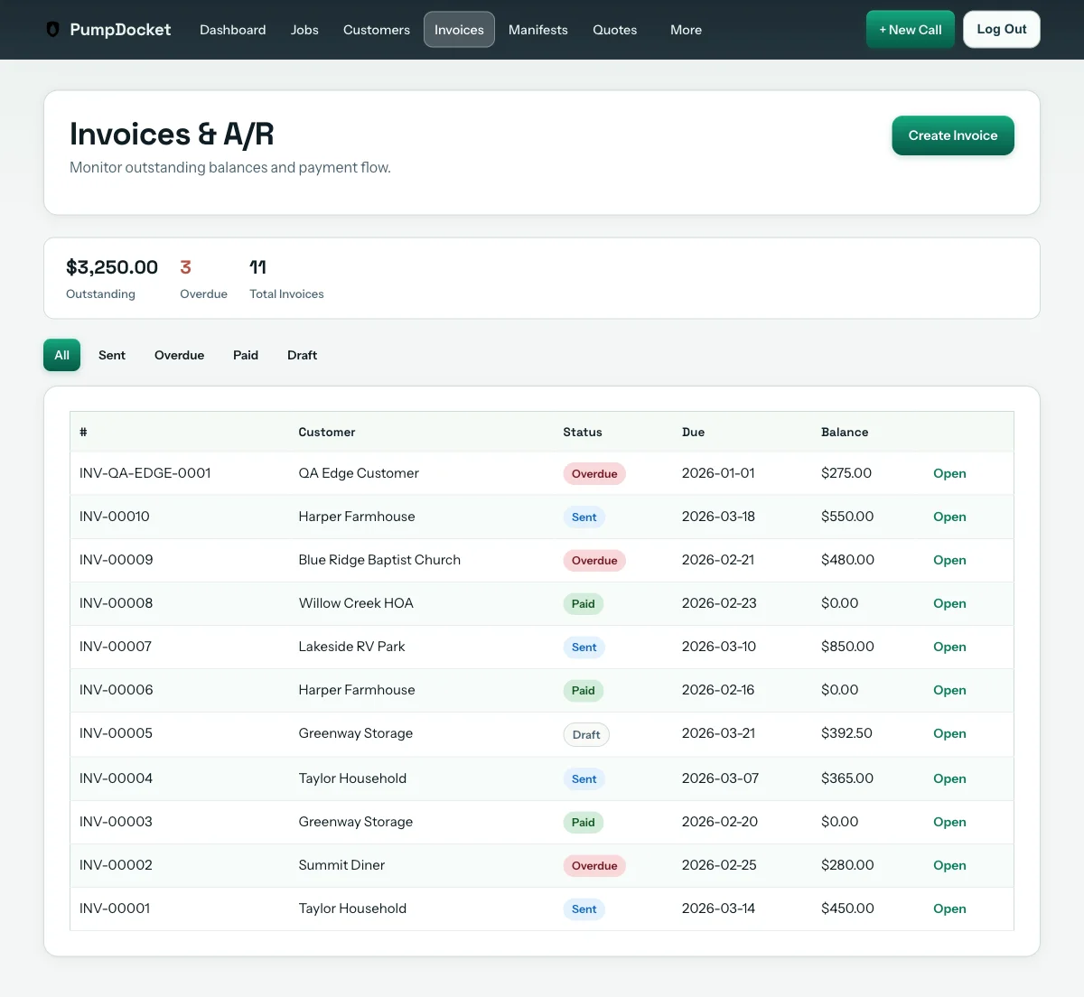This screenshot has height=997, width=1084.
Task: Go to the Dashboard
Action: [x=232, y=30]
